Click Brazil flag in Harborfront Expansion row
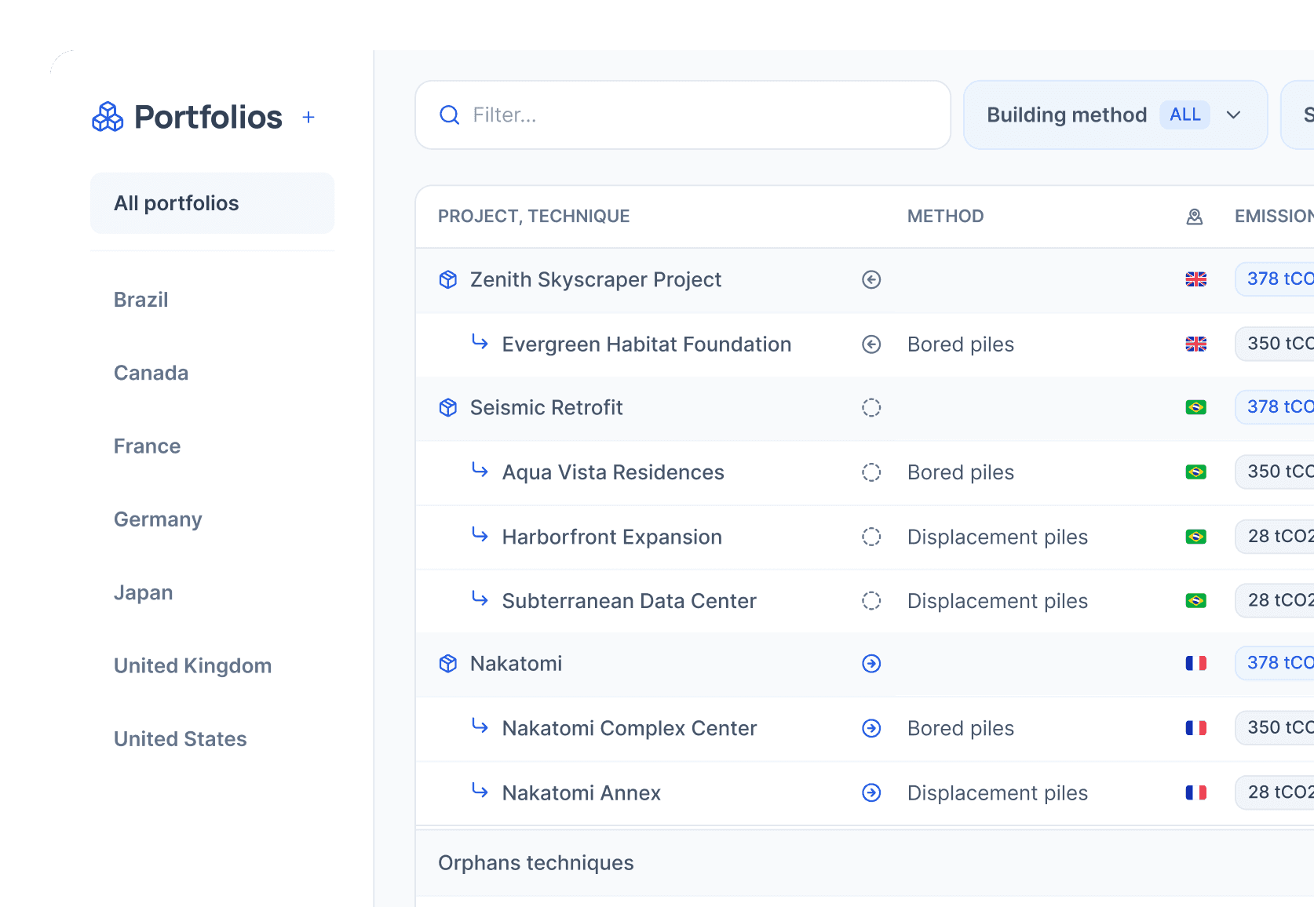Image resolution: width=1314 pixels, height=907 pixels. click(1196, 537)
